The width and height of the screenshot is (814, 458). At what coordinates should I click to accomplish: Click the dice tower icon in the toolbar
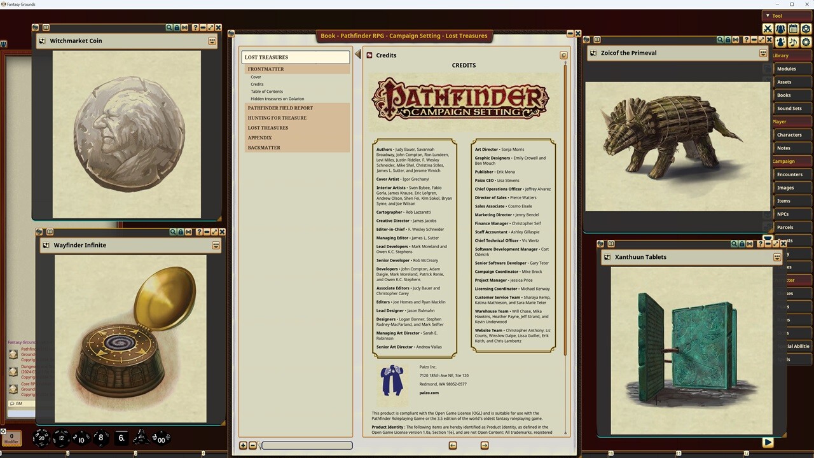pos(806,29)
